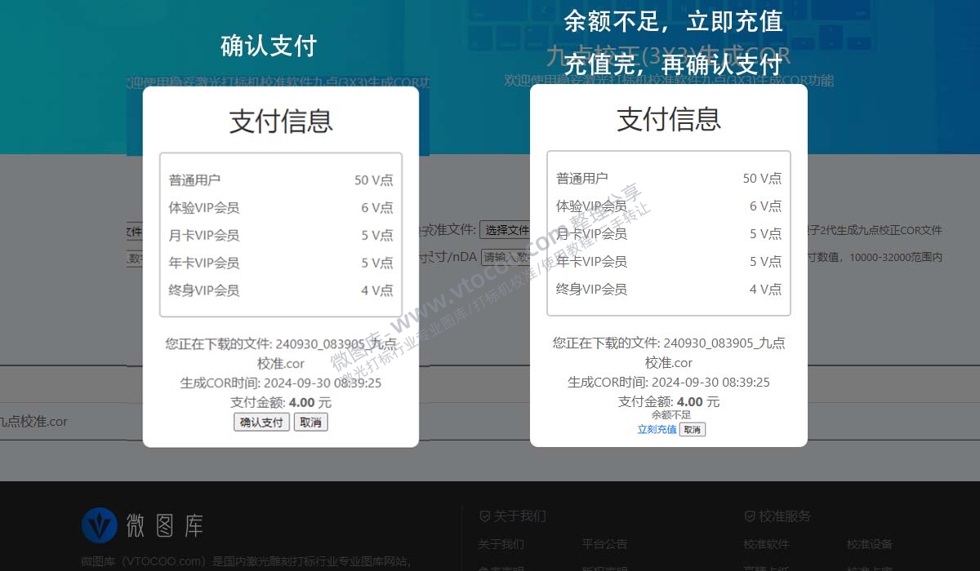
Task: Open the 免责声明 footer link
Action: click(501, 567)
